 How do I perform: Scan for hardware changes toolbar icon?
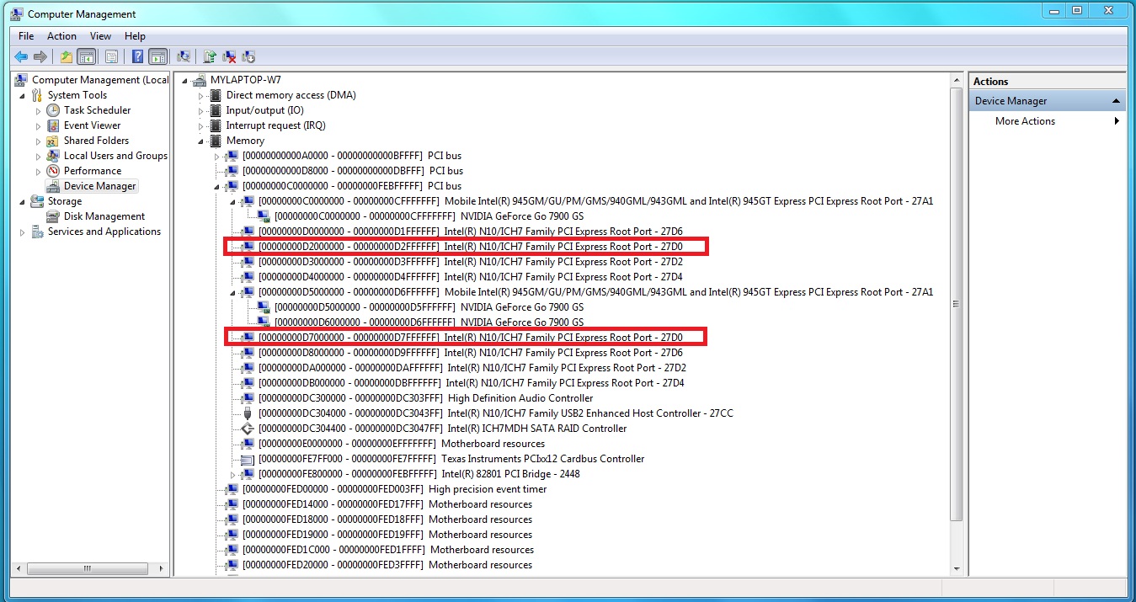(184, 57)
